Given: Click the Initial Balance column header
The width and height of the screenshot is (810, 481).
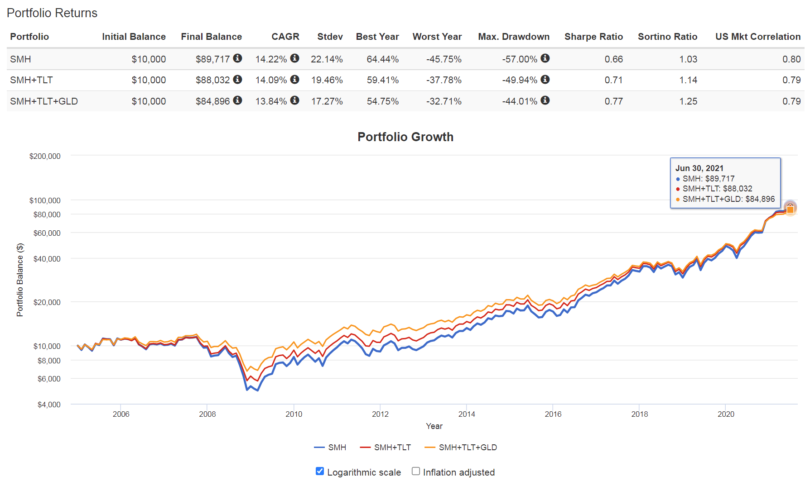Looking at the screenshot, I should 134,37.
